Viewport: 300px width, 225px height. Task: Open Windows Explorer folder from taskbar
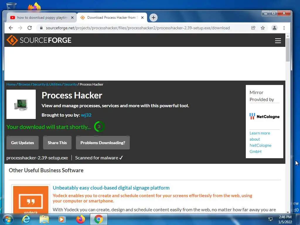44,219
